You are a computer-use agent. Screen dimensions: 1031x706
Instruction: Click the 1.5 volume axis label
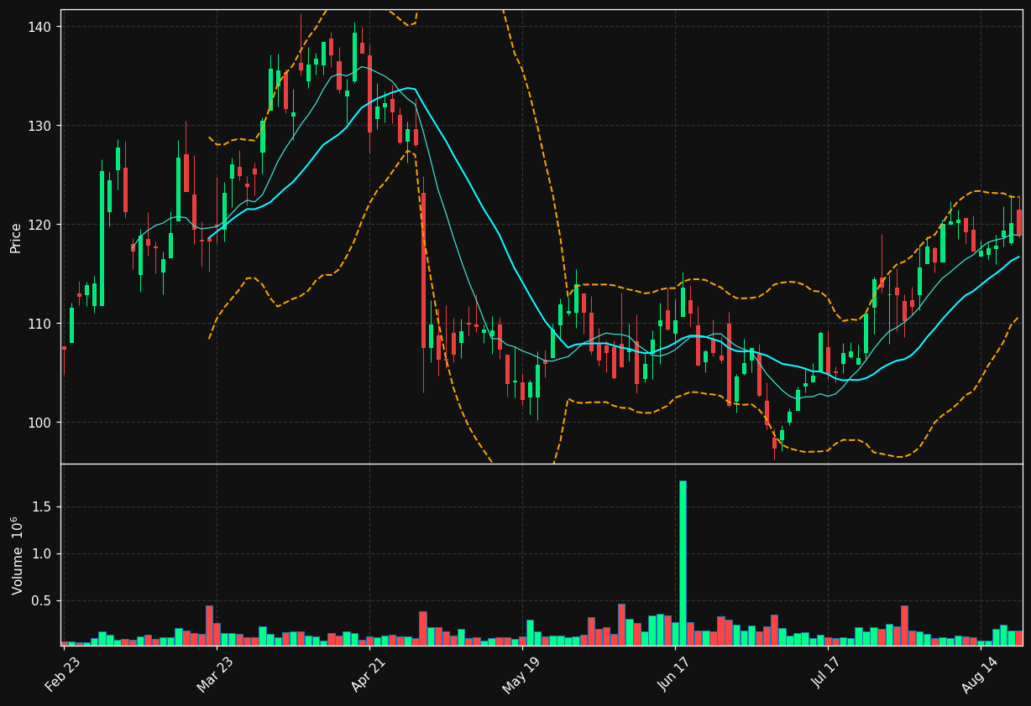[42, 506]
